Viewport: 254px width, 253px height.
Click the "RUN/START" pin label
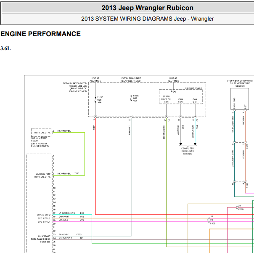[45, 236]
